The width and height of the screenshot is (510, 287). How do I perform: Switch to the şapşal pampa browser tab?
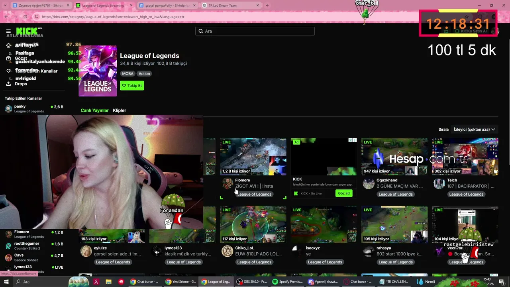(x=167, y=6)
